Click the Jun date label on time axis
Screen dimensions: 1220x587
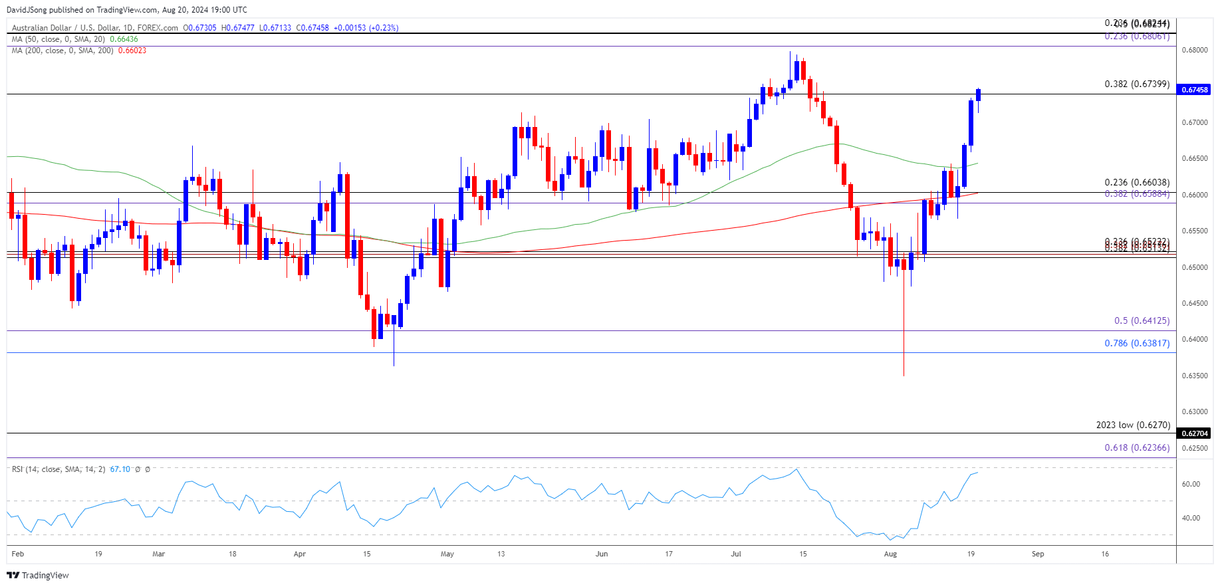[602, 554]
